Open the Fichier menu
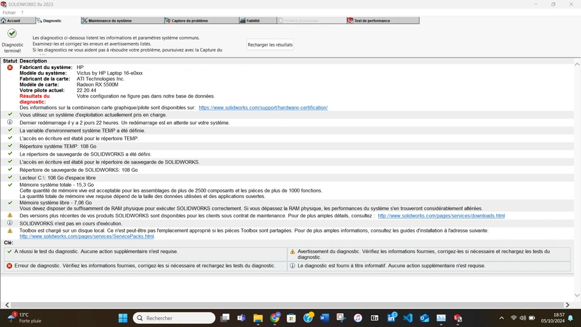Image resolution: width=581 pixels, height=327 pixels. click(x=9, y=13)
